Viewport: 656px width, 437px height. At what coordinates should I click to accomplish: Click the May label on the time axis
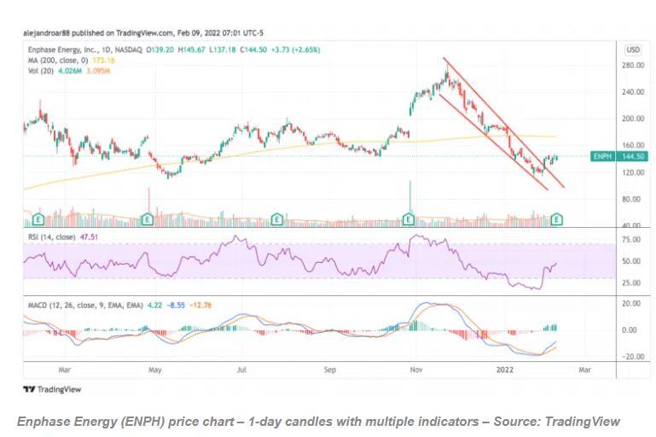coord(154,370)
